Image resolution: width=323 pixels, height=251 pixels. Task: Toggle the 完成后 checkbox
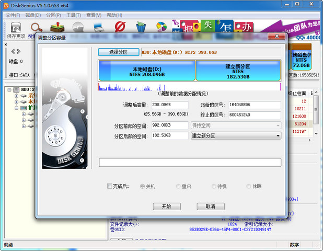(110, 186)
